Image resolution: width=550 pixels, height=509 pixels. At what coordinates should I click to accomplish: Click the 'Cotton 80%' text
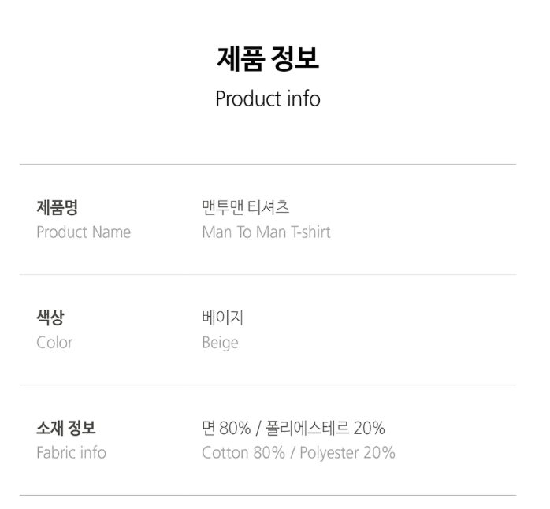click(238, 453)
